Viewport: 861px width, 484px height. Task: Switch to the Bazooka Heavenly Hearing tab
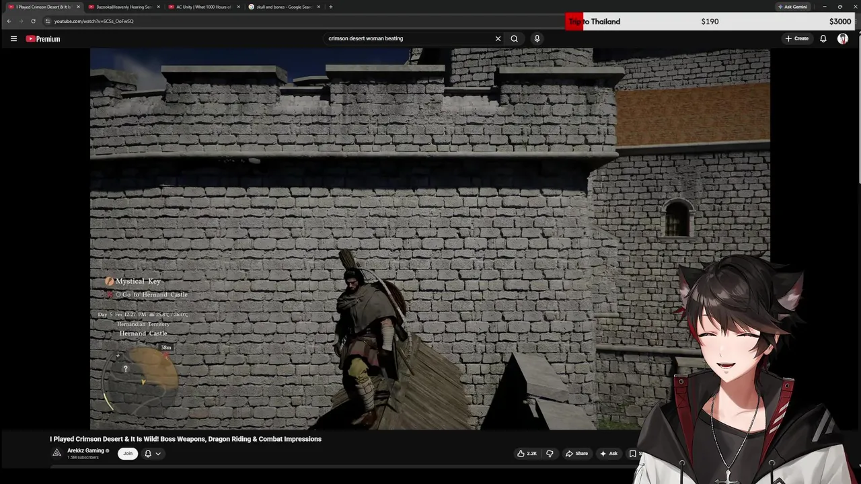click(x=124, y=7)
